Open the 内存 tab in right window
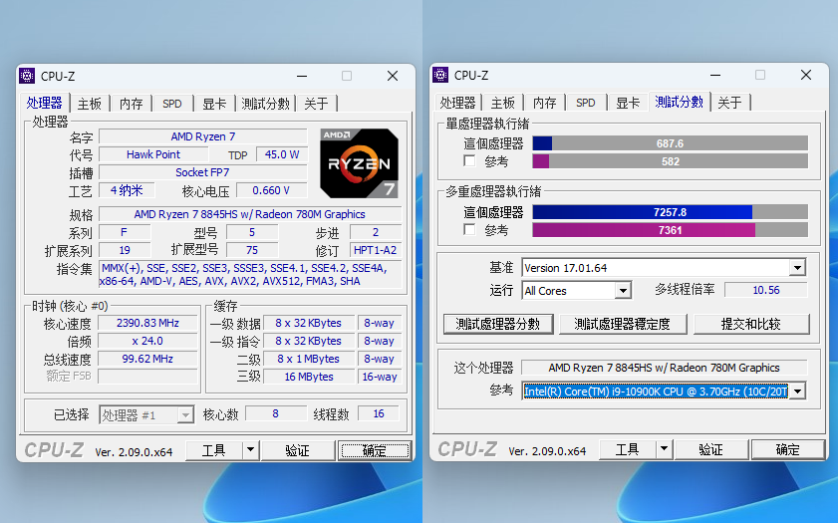This screenshot has width=838, height=523. (x=545, y=103)
